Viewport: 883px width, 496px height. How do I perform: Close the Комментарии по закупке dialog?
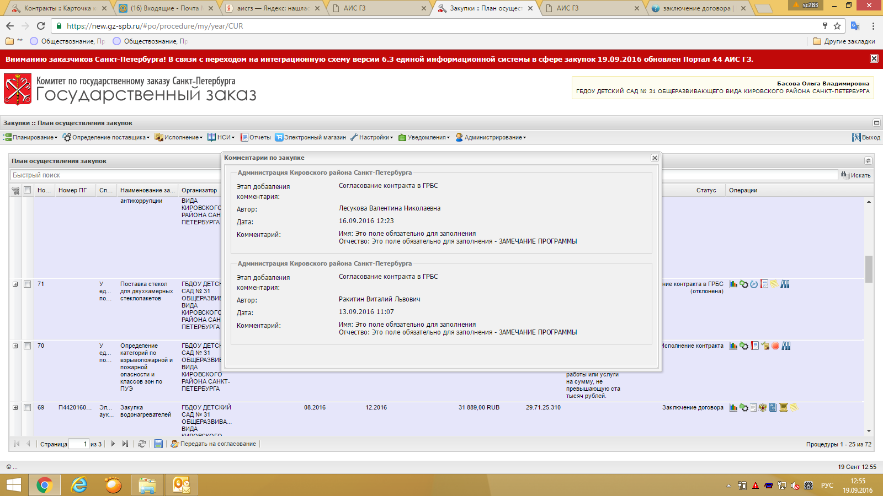pyautogui.click(x=655, y=158)
